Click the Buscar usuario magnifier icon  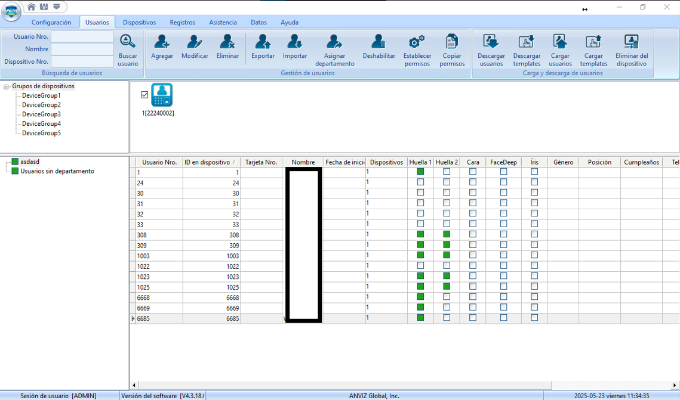pos(128,41)
